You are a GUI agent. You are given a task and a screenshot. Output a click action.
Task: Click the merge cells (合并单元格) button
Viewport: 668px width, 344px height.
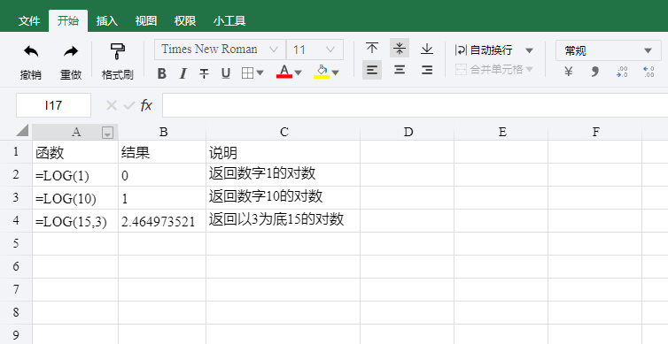point(489,69)
